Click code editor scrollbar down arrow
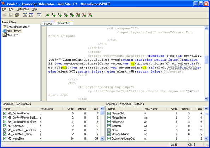This screenshot has height=148, width=210. (206, 99)
